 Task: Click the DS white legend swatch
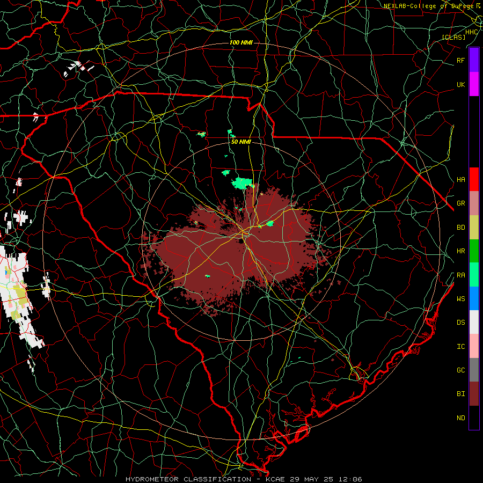coord(474,322)
